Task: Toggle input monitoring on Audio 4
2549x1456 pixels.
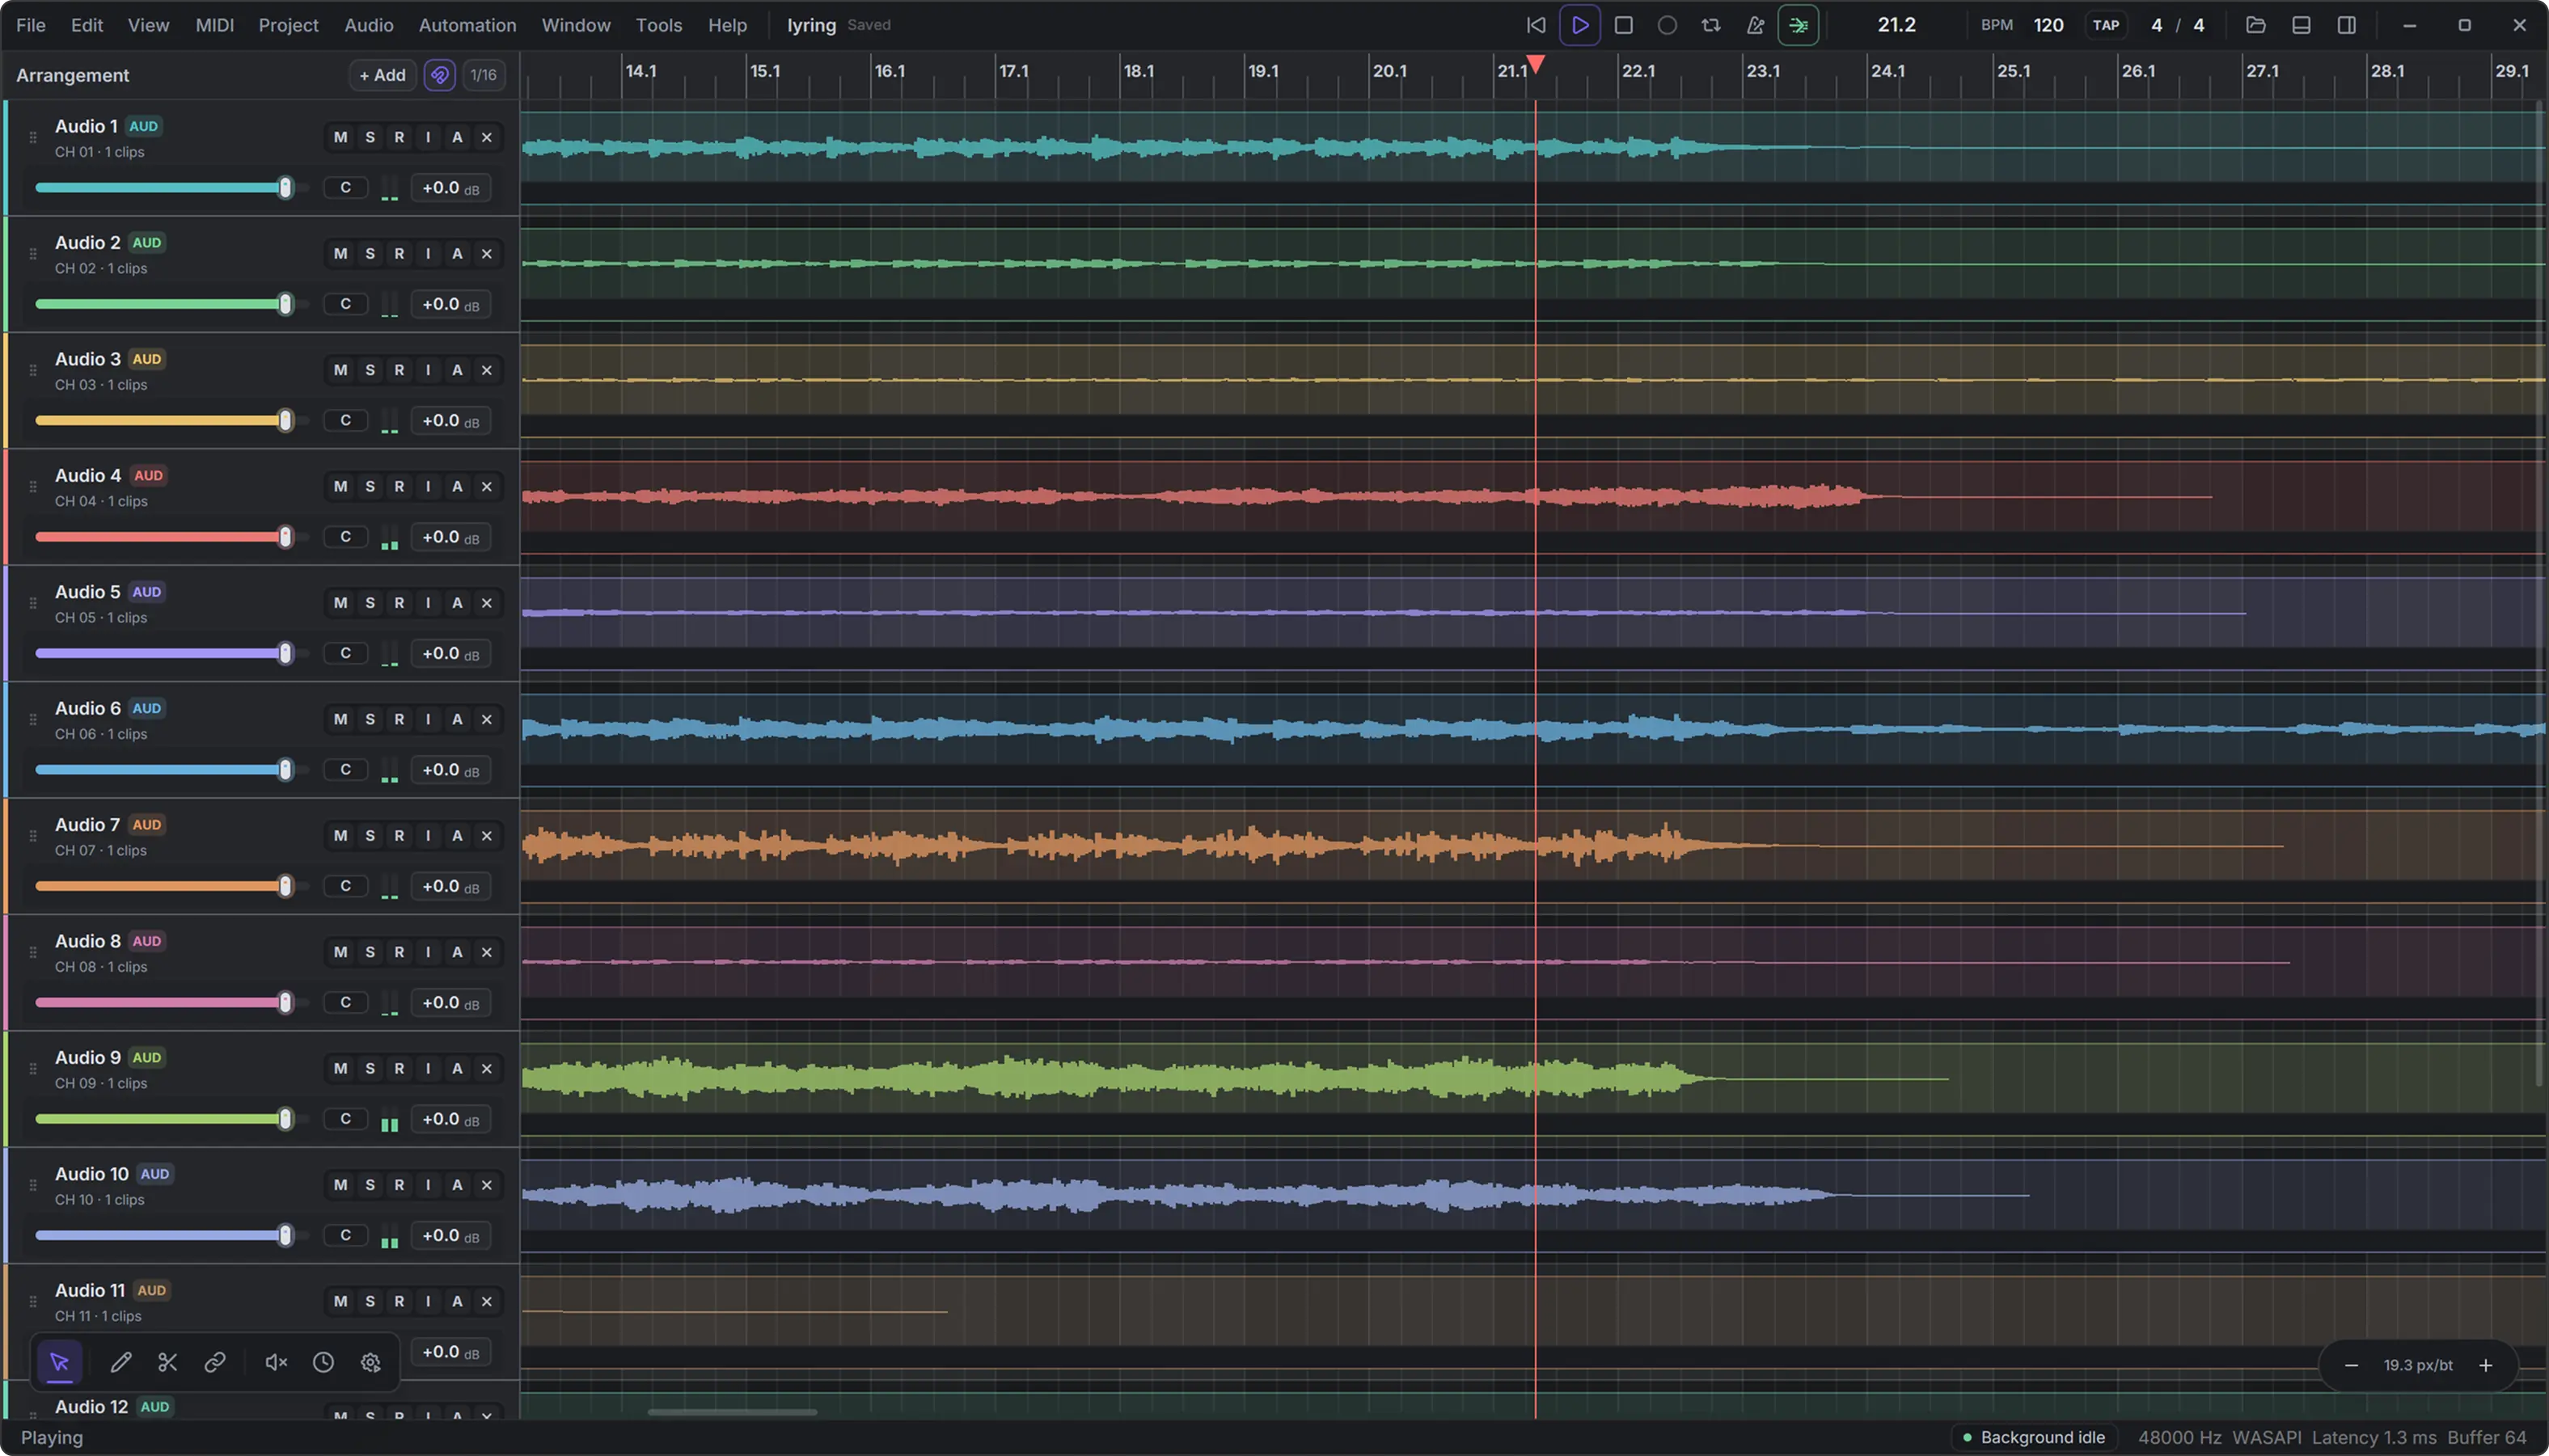Action: 428,487
